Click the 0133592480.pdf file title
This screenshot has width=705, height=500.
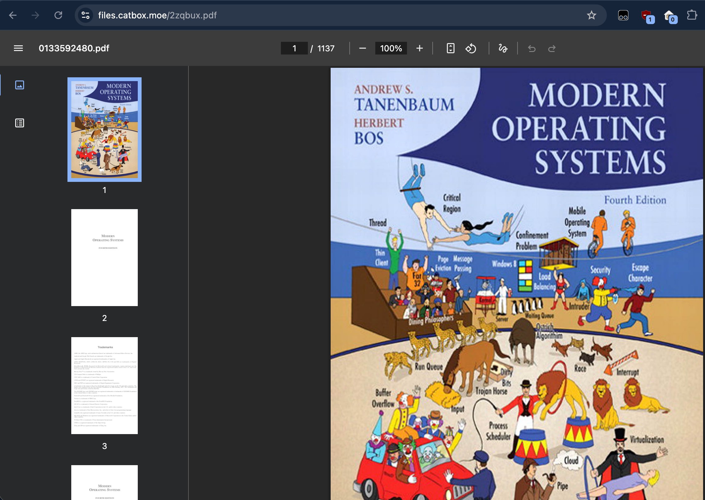pos(74,48)
